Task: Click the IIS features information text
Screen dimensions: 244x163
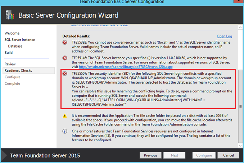Action: pyautogui.click(x=151, y=136)
